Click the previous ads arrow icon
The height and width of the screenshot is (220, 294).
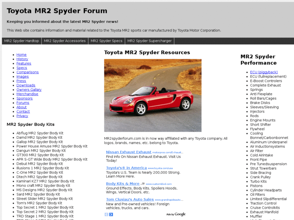pos(106,214)
